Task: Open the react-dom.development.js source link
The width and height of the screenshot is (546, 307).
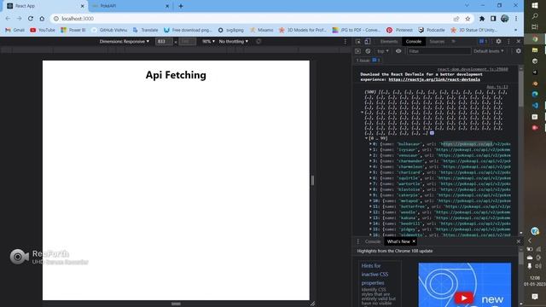Action: click(x=473, y=69)
